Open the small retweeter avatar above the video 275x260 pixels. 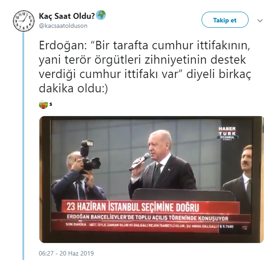43,104
